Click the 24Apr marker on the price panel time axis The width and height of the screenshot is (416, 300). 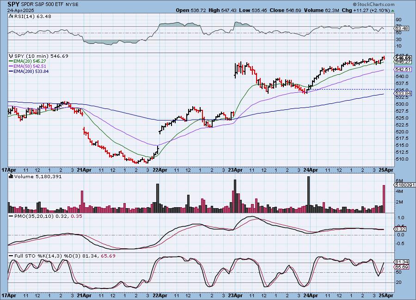311,170
